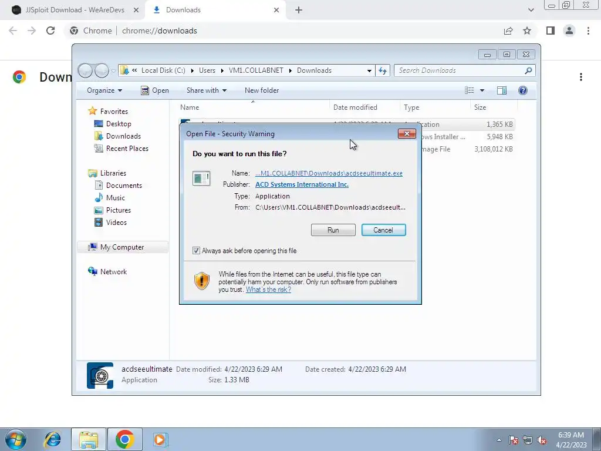
Task: Open Explorer help icon
Action: [x=522, y=90]
